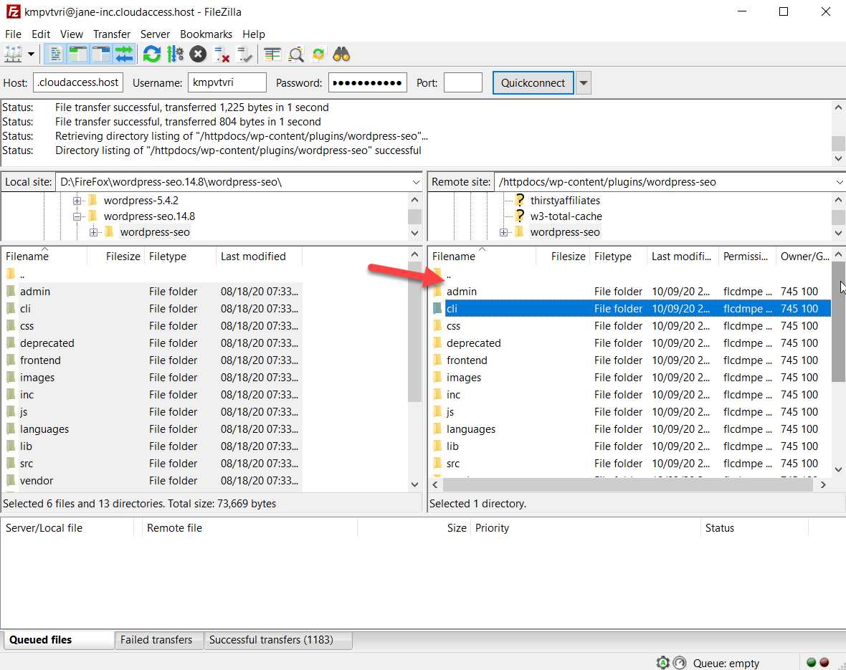Screen dimensions: 846x670
Task: Select local vendor folder
Action: coord(151,481)
